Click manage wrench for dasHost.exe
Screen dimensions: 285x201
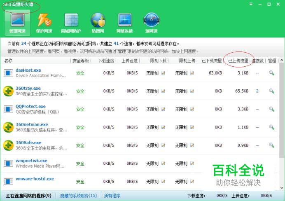point(271,73)
